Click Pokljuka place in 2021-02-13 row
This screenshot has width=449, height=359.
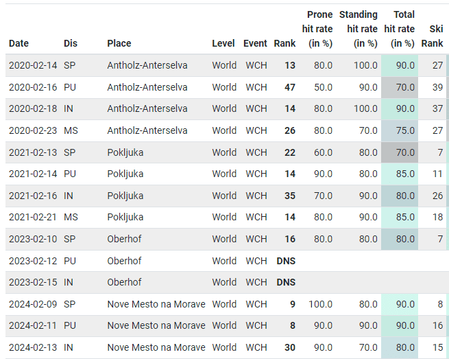(x=125, y=152)
